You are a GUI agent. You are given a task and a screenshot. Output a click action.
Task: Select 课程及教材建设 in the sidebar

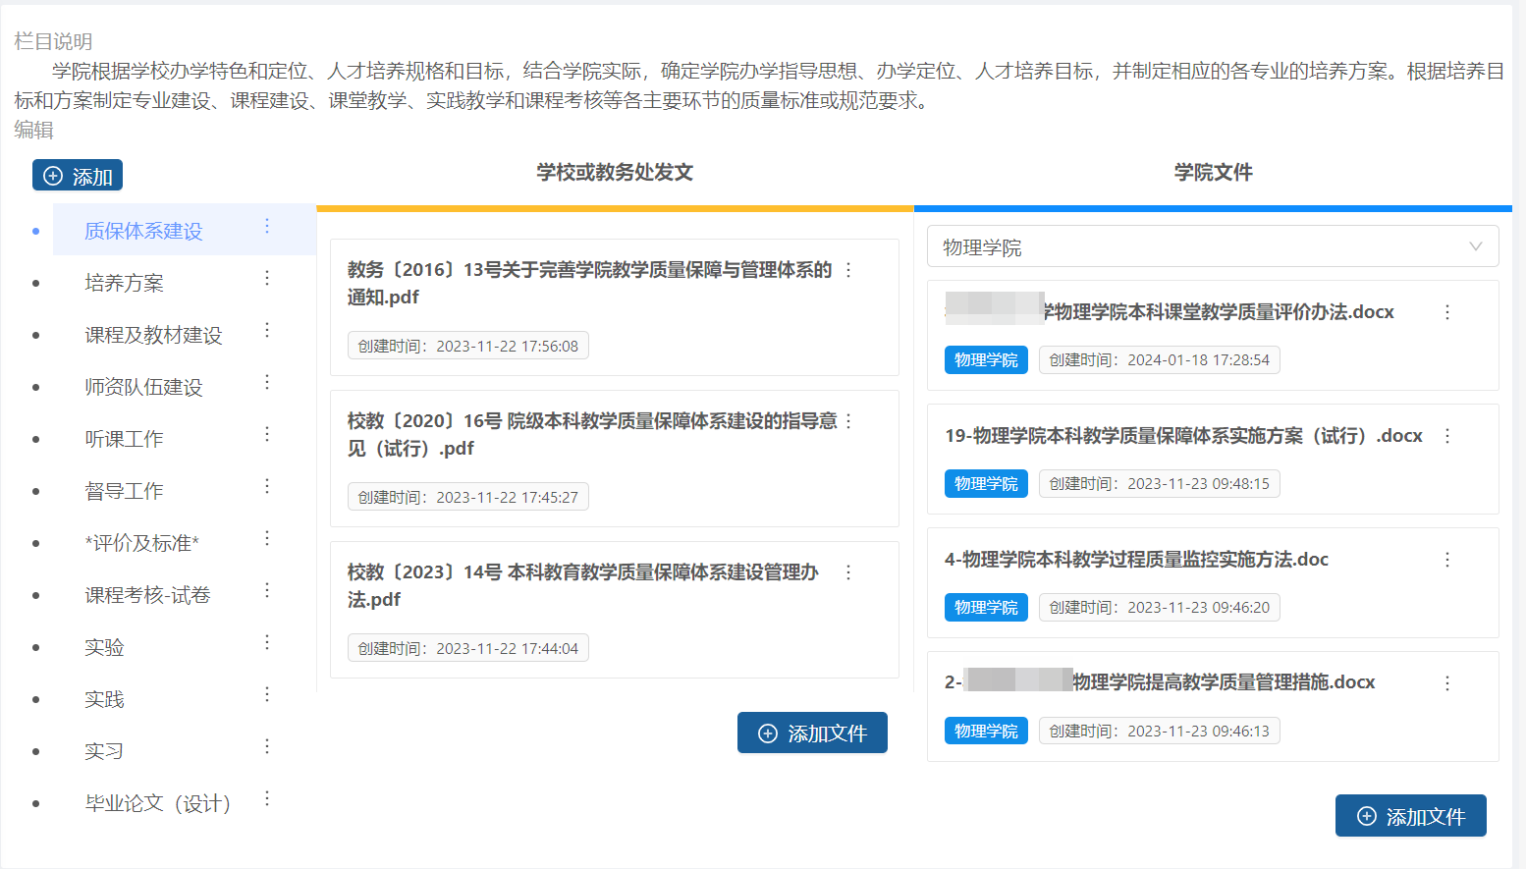click(153, 335)
